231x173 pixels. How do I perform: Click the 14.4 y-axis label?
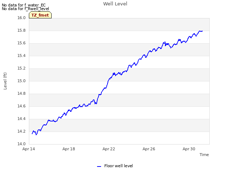22,119
